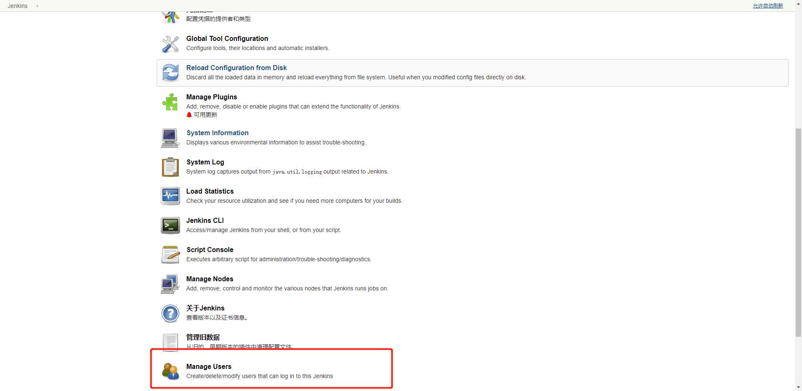Click the vertical scrollbar thumb

(798, 232)
